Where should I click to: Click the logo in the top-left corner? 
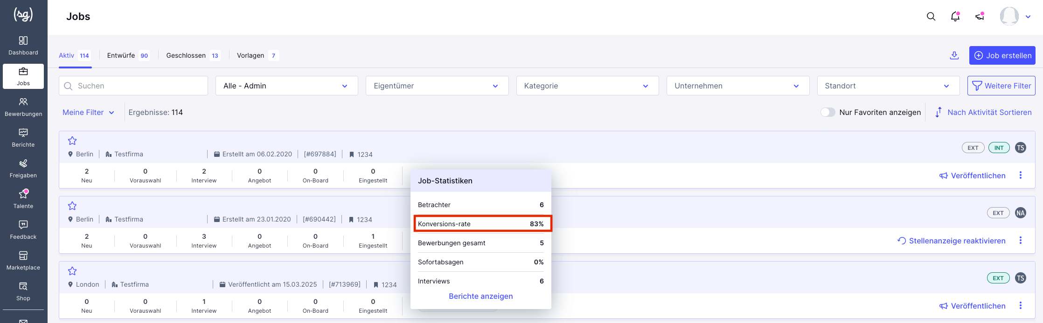[x=23, y=15]
